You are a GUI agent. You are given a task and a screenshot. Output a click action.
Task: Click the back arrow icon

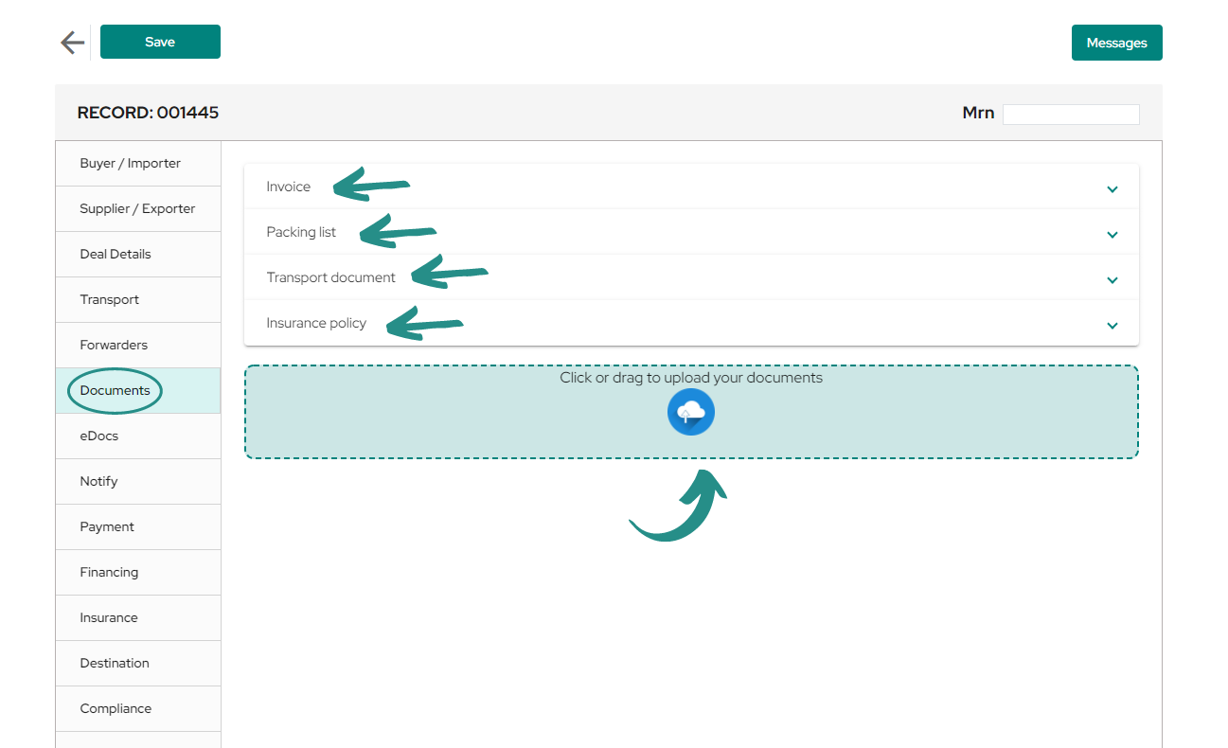pos(72,43)
